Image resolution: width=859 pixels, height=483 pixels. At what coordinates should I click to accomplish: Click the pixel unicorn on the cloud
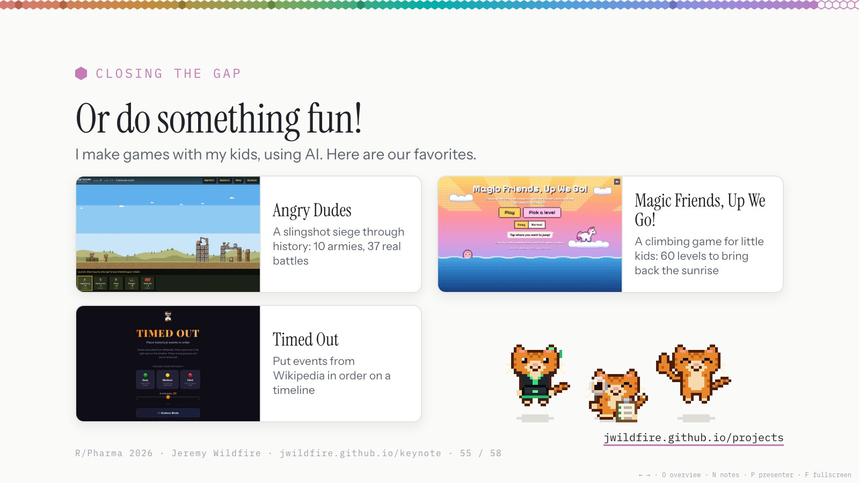tap(586, 235)
